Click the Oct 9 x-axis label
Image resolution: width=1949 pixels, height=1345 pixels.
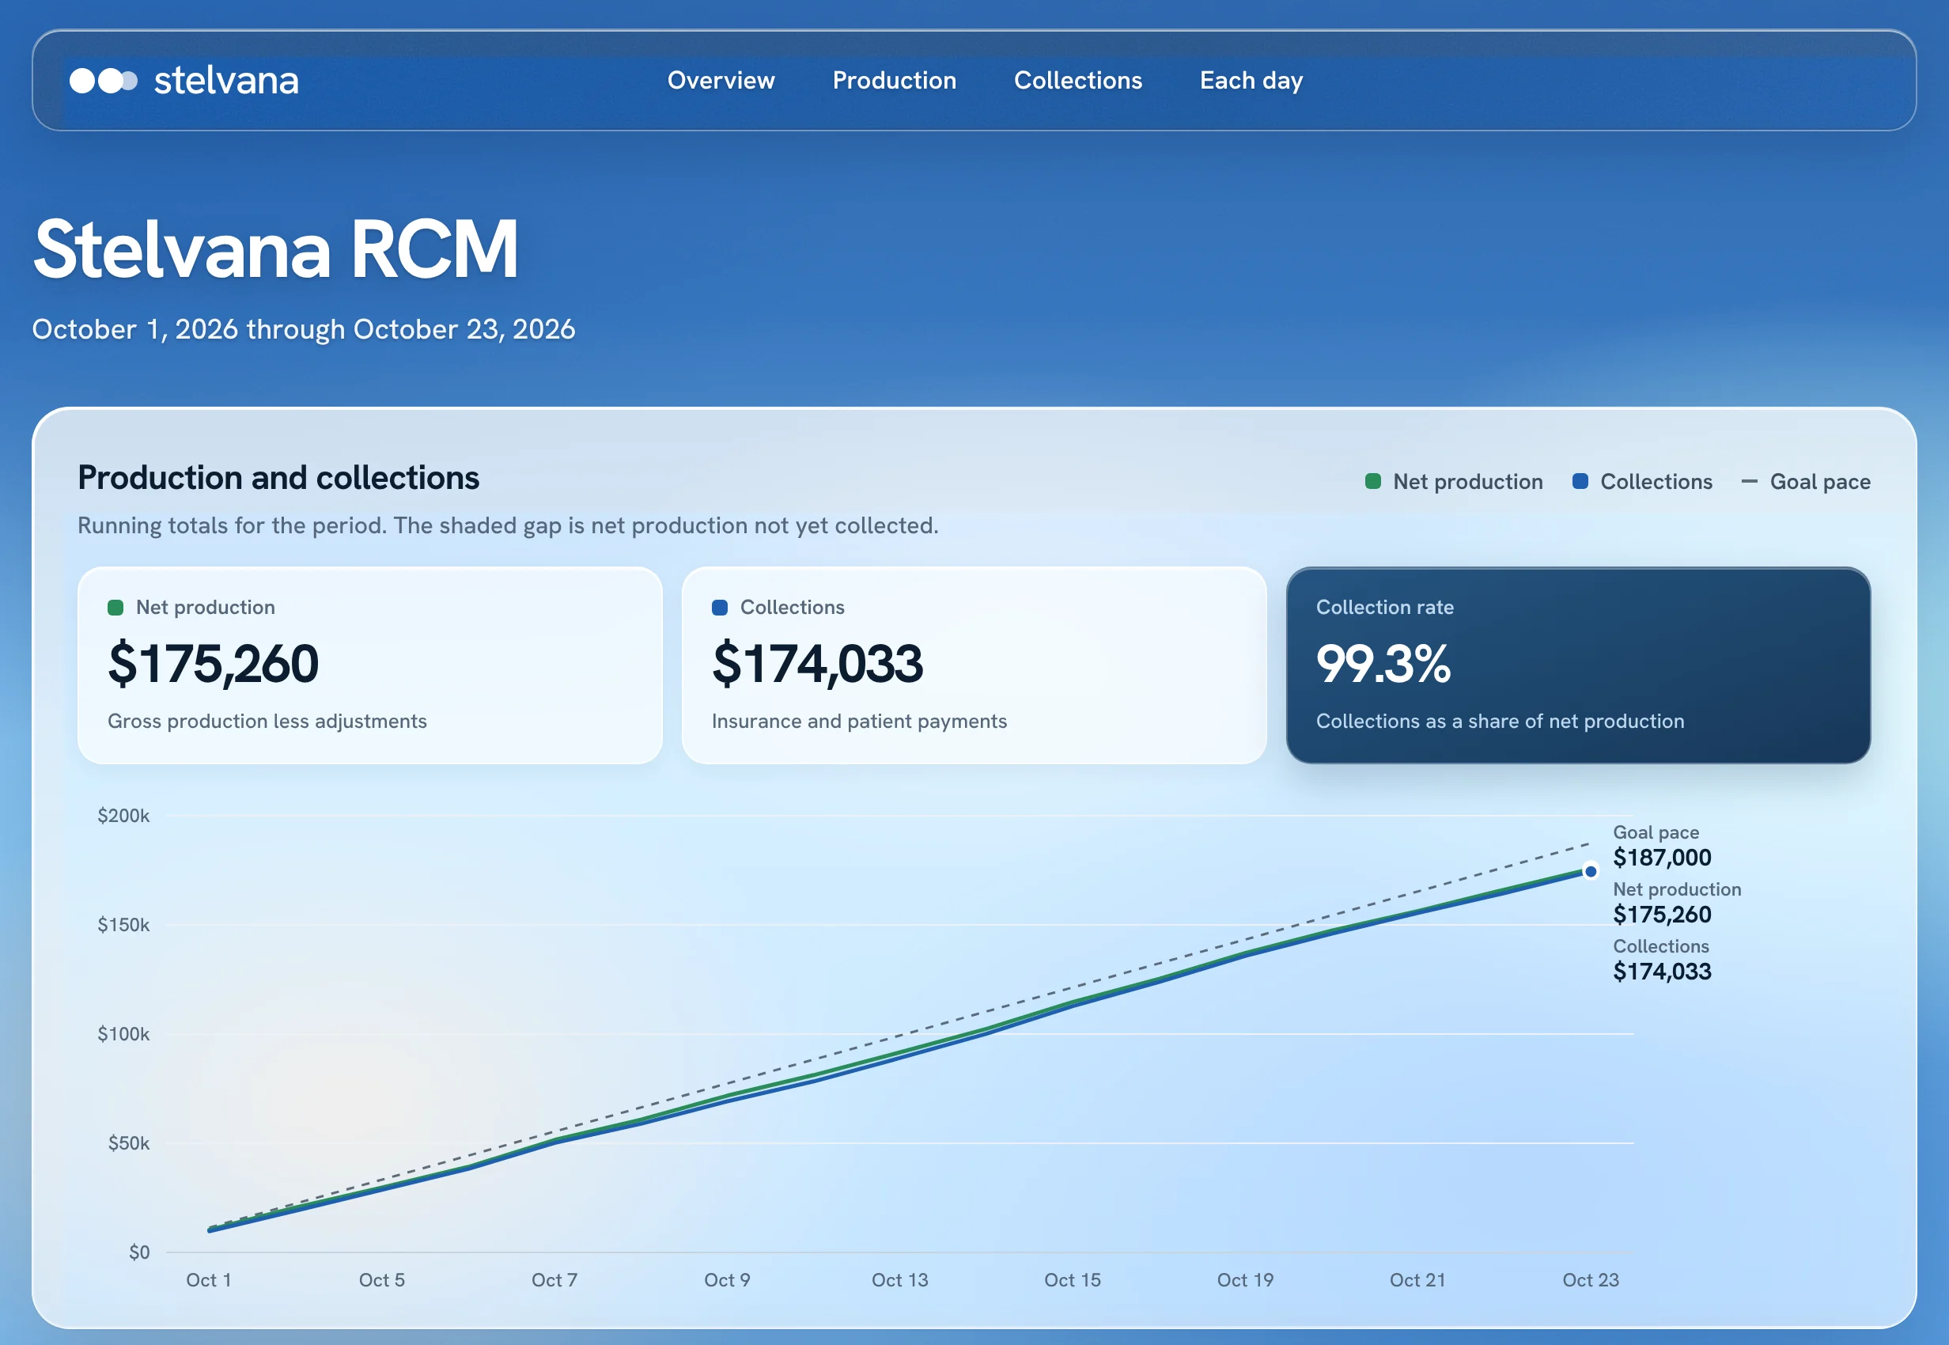(727, 1280)
